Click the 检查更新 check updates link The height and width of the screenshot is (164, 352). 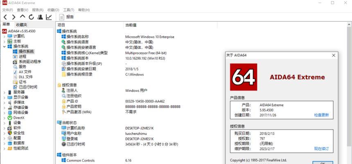pyautogui.click(x=321, y=115)
